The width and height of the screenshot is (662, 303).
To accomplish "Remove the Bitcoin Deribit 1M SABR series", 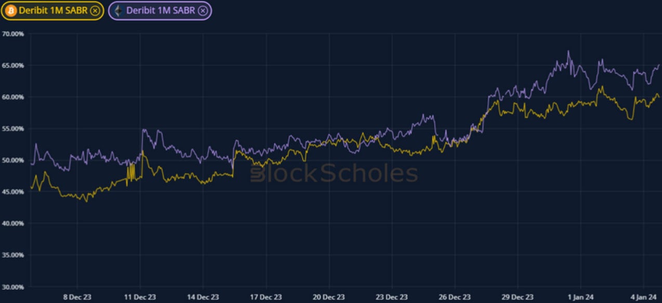I will click(94, 10).
